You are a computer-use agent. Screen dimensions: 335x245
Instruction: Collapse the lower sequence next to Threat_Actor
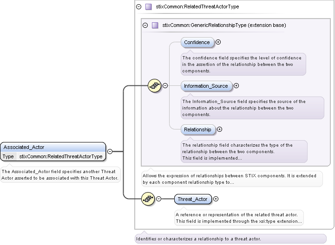pyautogui.click(x=158, y=199)
